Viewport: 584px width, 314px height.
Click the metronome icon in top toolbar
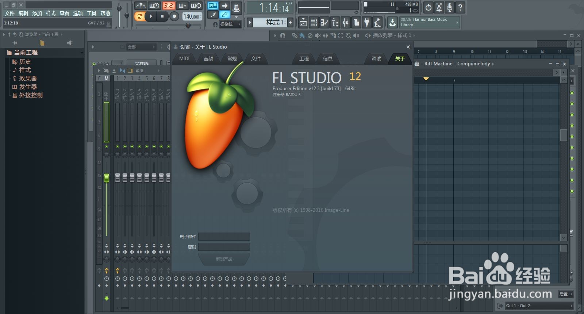[141, 5]
